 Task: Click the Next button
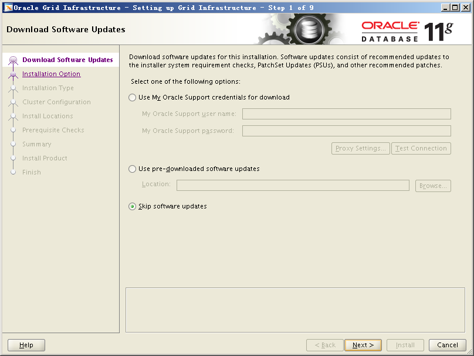[363, 345]
